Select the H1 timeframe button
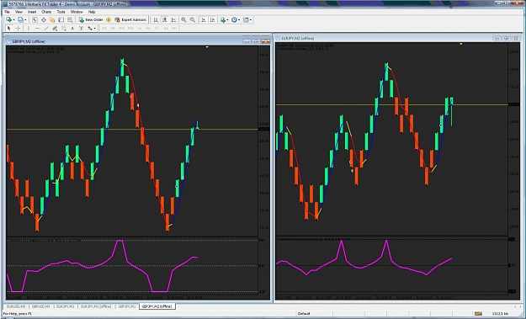This screenshot has height=319, width=526. pyautogui.click(x=139, y=28)
